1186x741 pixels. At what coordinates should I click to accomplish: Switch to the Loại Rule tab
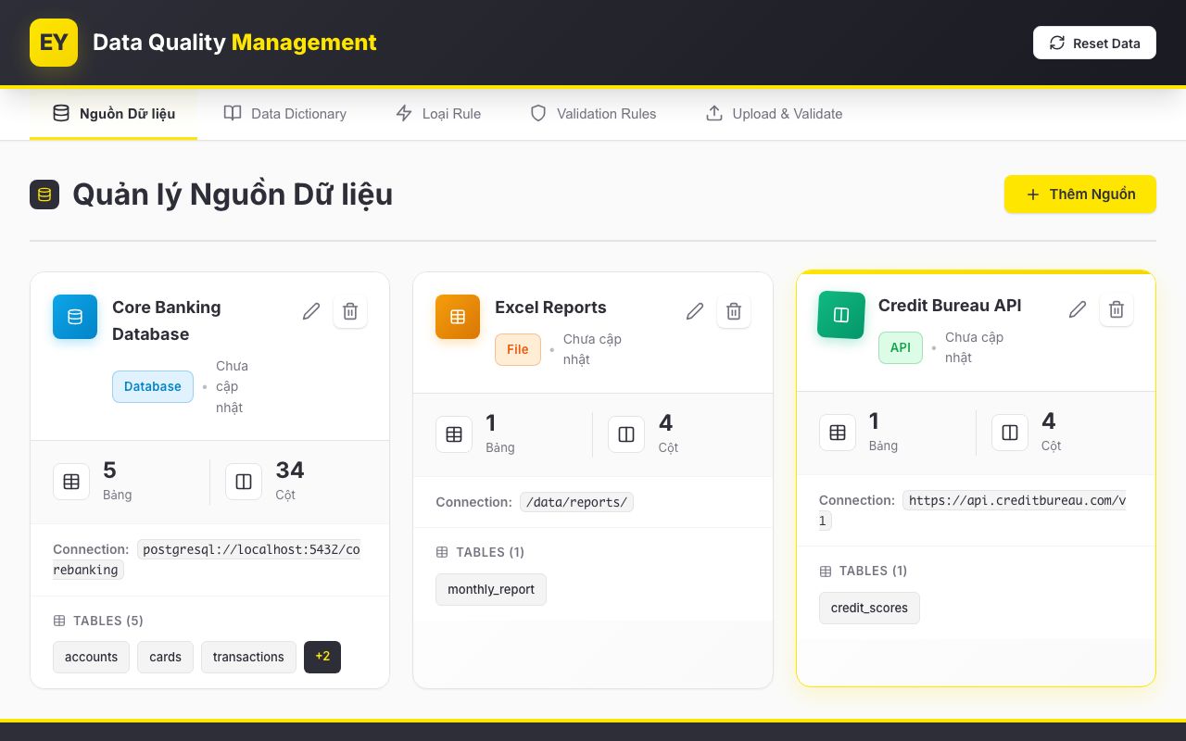(x=438, y=114)
